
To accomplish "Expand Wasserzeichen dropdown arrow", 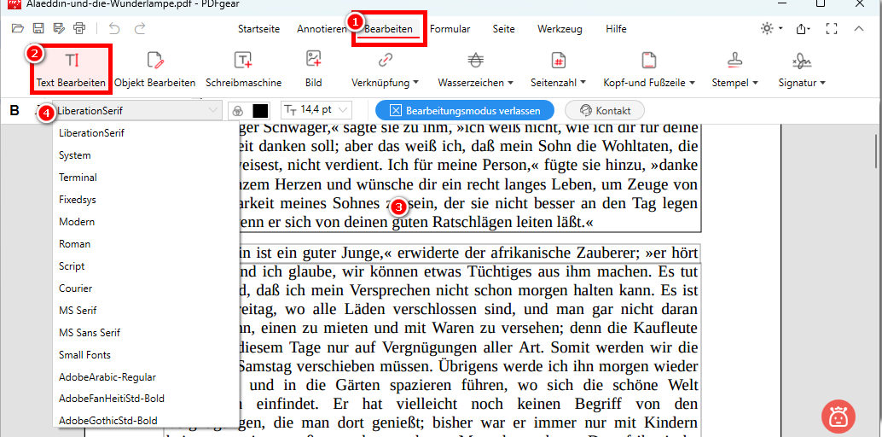I will [x=510, y=83].
